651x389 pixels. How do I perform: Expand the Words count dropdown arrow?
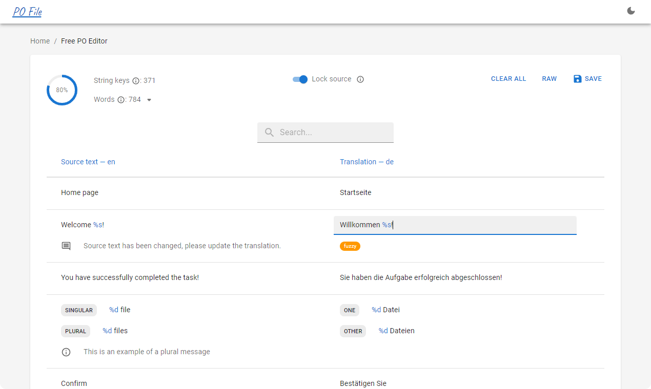(x=149, y=100)
